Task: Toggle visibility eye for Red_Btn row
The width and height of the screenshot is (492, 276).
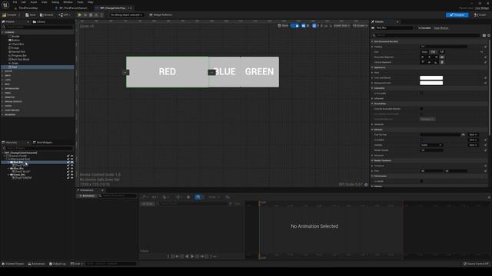Action: [71, 162]
